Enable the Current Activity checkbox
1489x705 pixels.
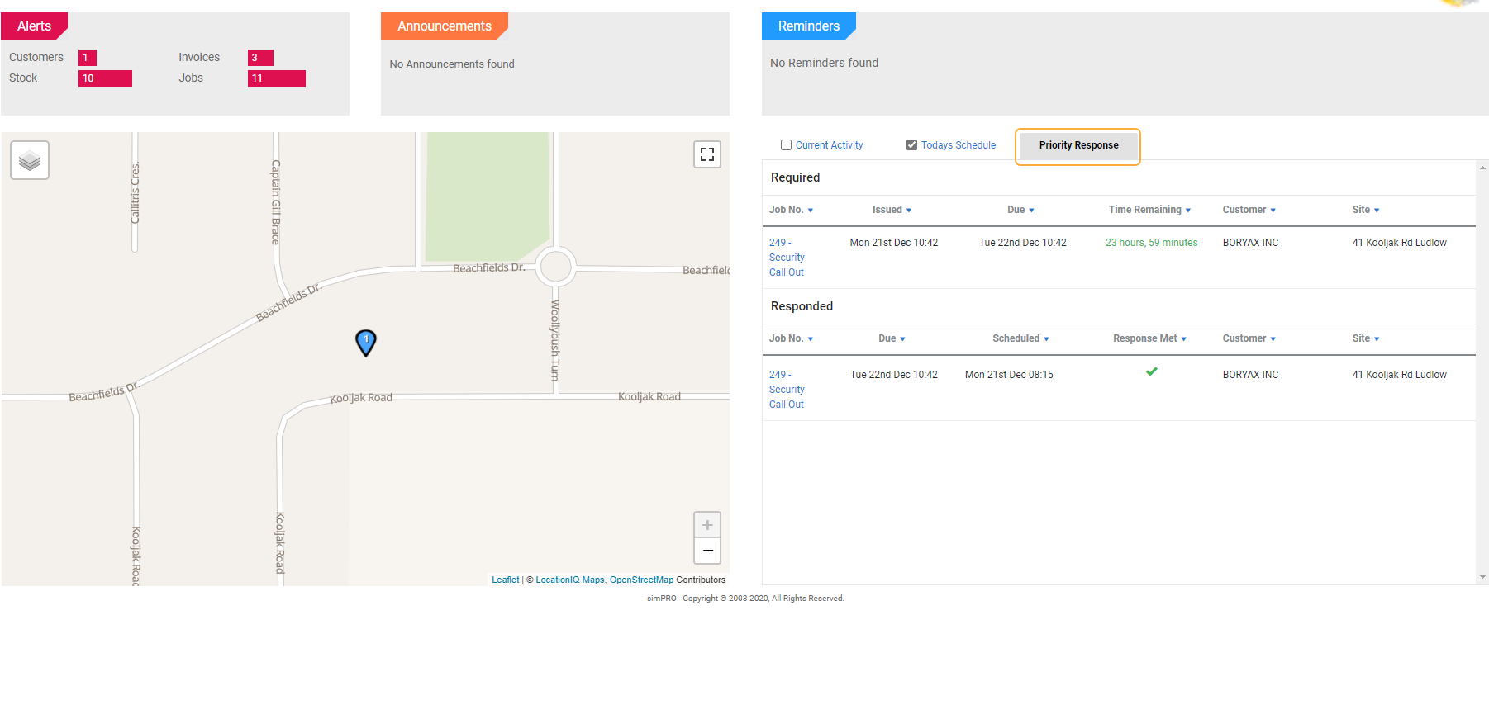[x=786, y=145]
